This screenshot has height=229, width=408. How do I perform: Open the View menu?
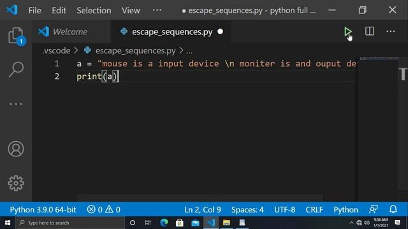tap(131, 10)
